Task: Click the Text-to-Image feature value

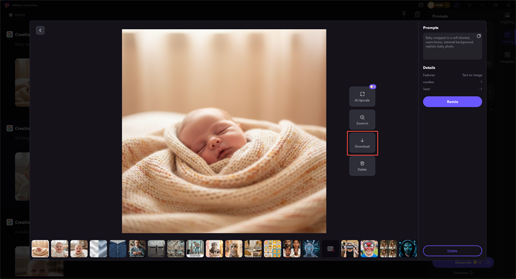Action: 472,75
